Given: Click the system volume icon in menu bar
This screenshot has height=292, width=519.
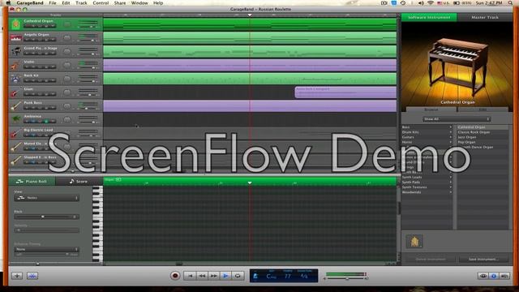Looking at the screenshot, I should pyautogui.click(x=421, y=3).
